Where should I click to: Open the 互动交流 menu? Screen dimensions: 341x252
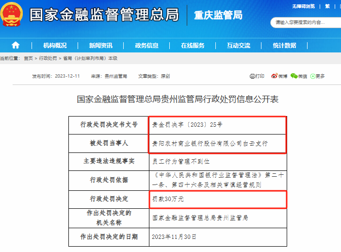click(x=239, y=46)
